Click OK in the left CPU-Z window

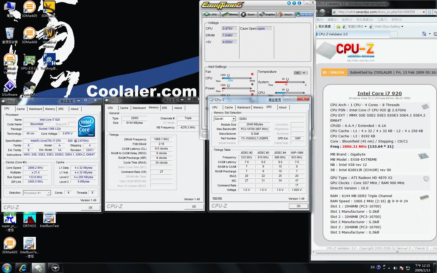91,207
